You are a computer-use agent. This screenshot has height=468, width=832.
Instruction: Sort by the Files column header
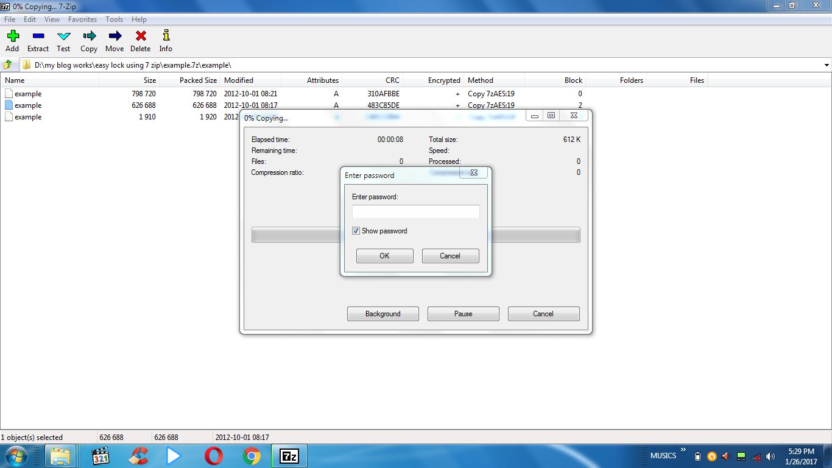click(677, 80)
